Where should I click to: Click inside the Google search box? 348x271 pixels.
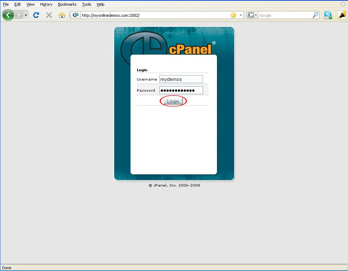tap(285, 15)
